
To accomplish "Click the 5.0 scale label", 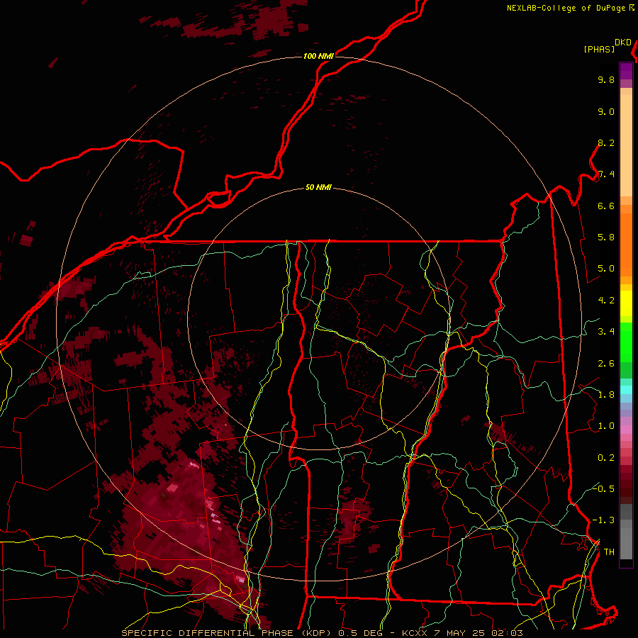I will [606, 269].
